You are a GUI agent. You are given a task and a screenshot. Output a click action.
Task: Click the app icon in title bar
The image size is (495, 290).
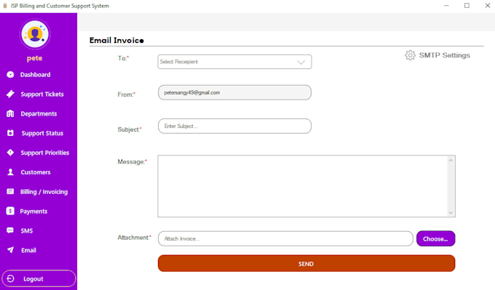point(5,6)
